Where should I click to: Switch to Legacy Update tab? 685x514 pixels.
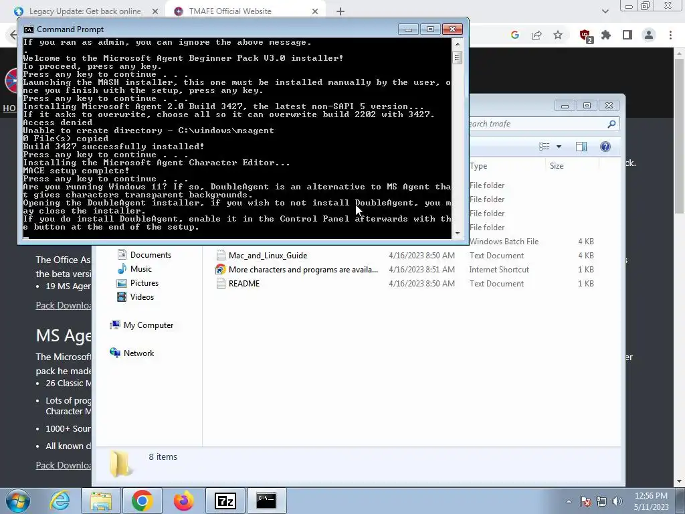pyautogui.click(x=85, y=11)
